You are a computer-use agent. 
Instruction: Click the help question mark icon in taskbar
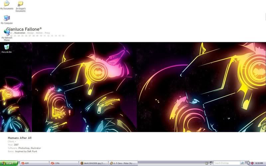click(x=206, y=163)
